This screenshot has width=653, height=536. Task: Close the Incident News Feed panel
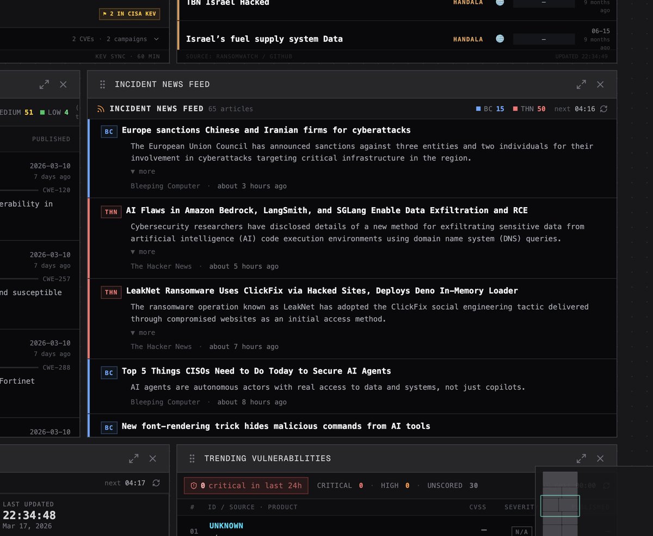point(600,84)
